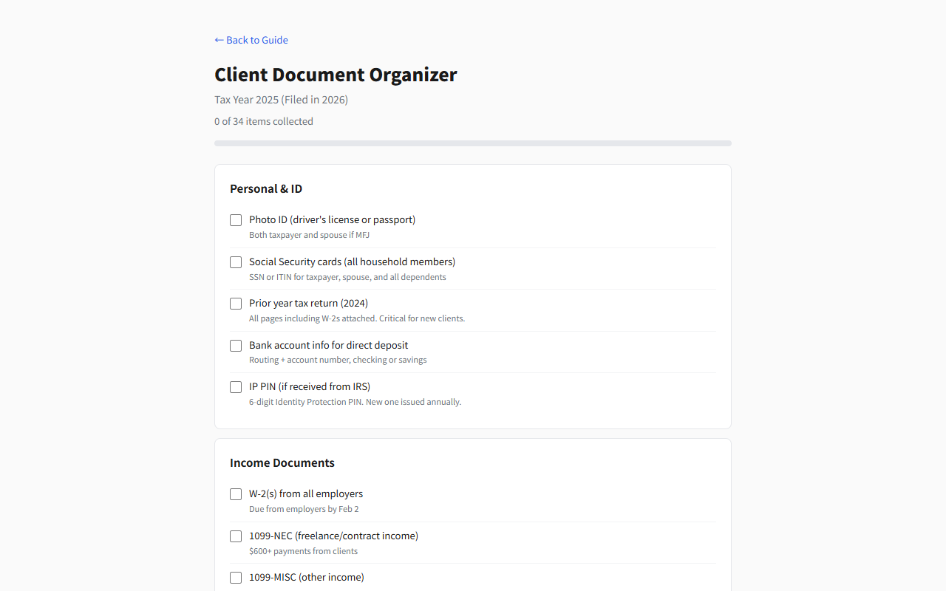This screenshot has width=946, height=591.
Task: Click the Bank account info label
Action: tap(328, 345)
